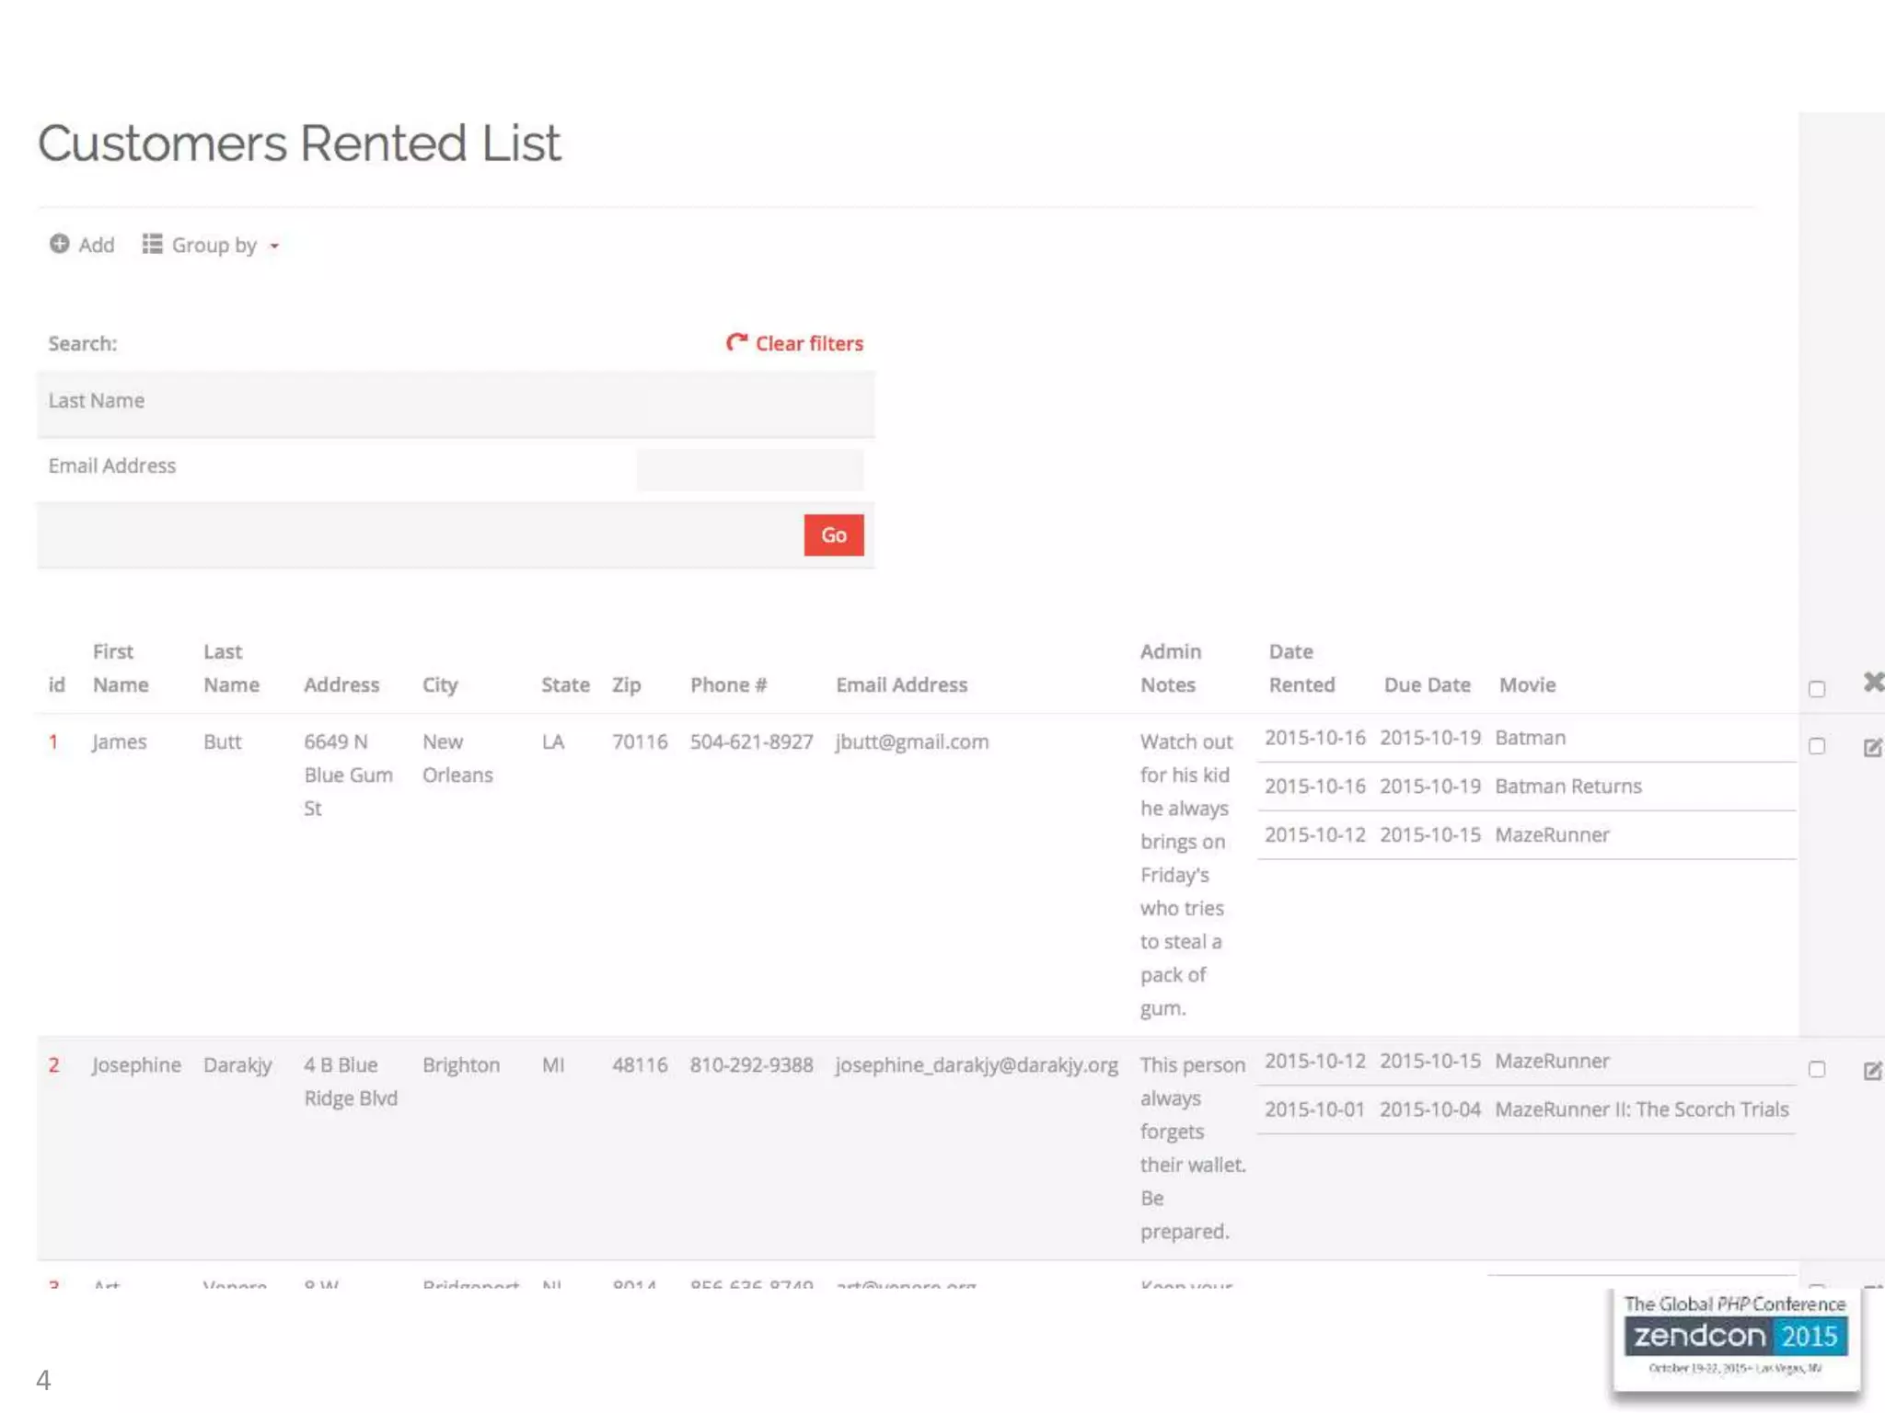Click the Email Address column header
Screen dimensions: 1885x1413
901,684
